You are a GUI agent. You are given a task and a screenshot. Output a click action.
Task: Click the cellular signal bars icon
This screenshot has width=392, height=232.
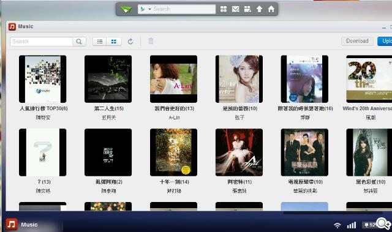pyautogui.click(x=352, y=225)
